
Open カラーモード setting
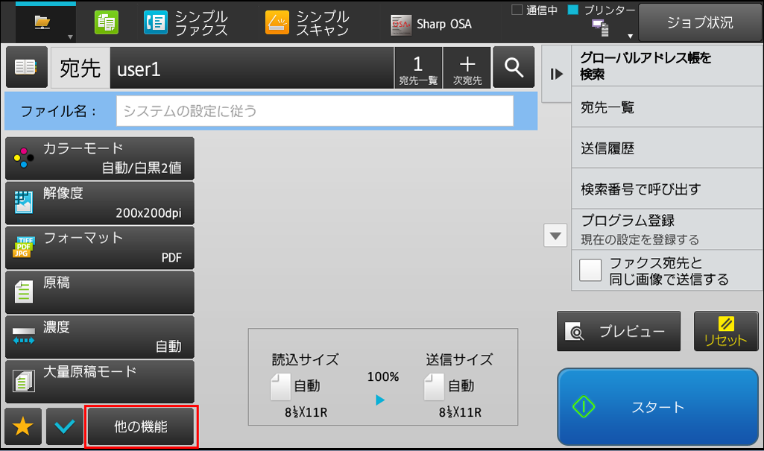pyautogui.click(x=100, y=158)
